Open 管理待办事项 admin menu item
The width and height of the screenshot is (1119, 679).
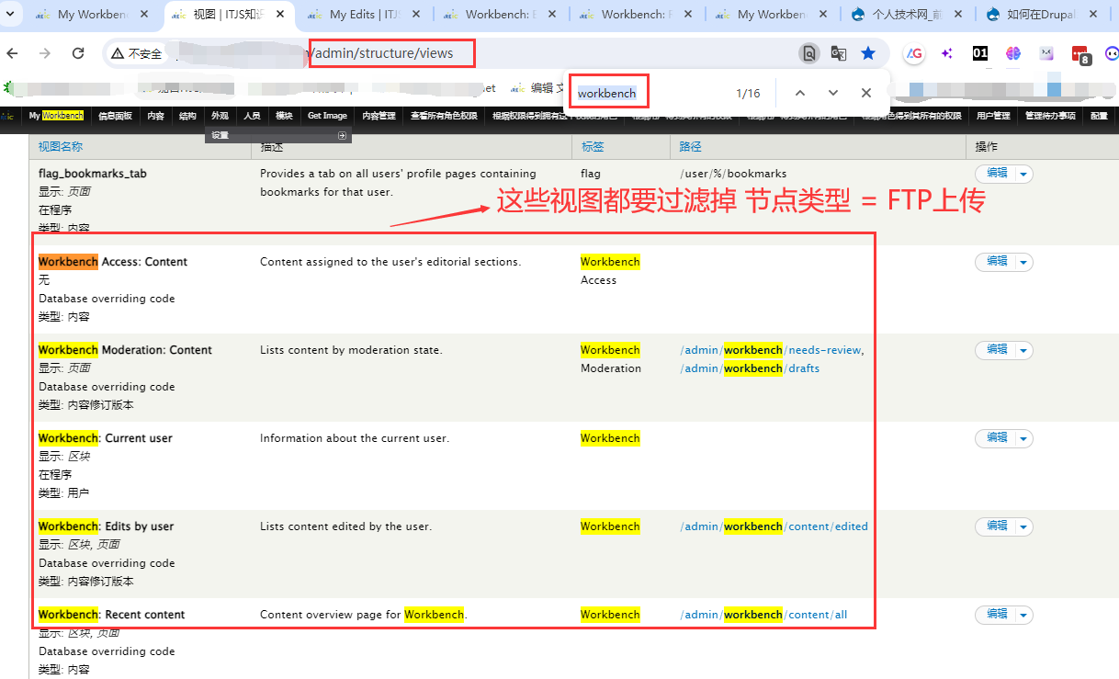click(x=1050, y=116)
